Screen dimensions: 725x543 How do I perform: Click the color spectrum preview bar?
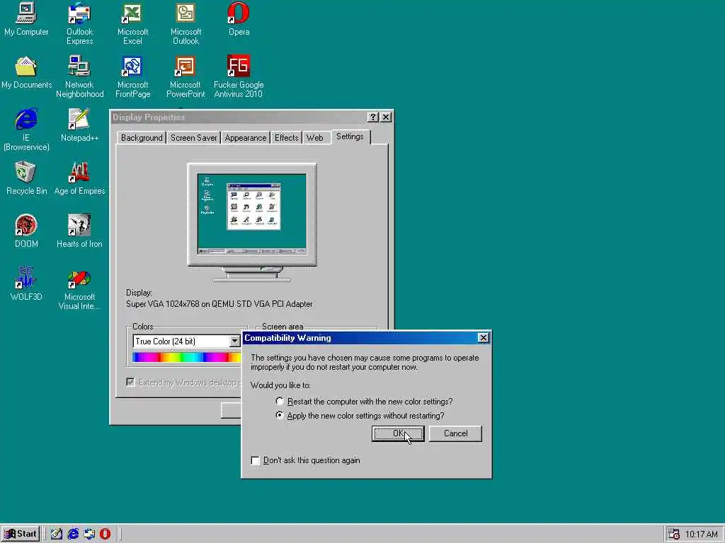tap(186, 357)
